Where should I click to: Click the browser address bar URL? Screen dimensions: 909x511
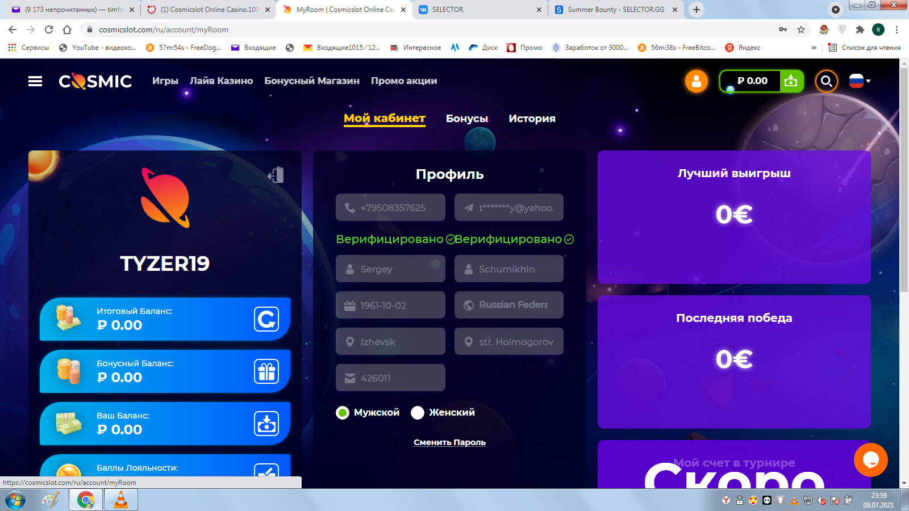tap(164, 30)
